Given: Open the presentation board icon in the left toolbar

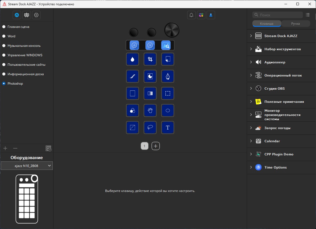Looking at the screenshot, I should (27, 15).
